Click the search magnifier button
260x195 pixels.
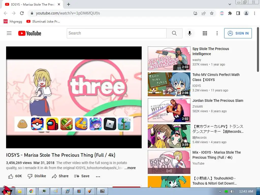[174, 33]
